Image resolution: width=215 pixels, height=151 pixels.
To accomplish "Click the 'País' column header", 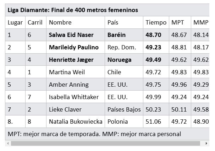I will click(x=113, y=22).
